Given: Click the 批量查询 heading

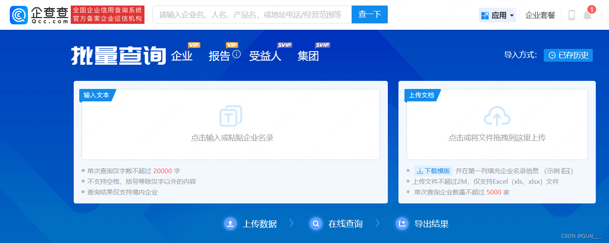Looking at the screenshot, I should pyautogui.click(x=118, y=55).
